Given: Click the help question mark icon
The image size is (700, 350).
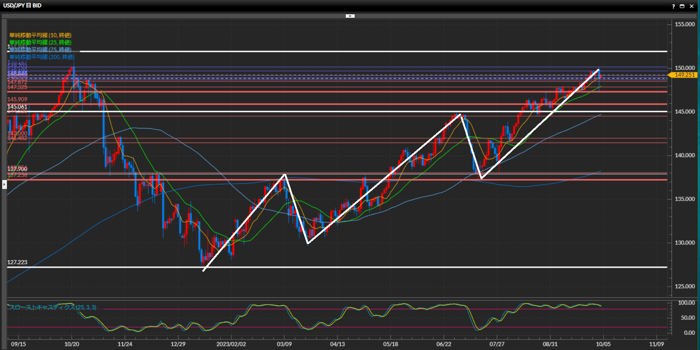Looking at the screenshot, I should [x=673, y=6].
